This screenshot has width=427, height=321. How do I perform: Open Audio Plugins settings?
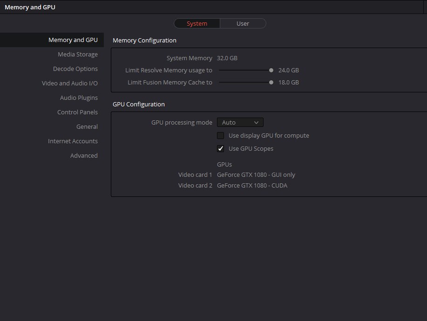tap(79, 98)
